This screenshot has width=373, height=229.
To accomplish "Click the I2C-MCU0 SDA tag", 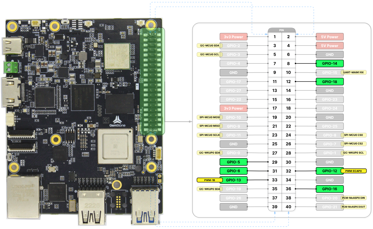I will [209, 46].
